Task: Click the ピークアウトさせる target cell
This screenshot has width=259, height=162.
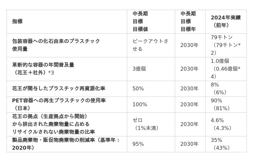Action: (151, 45)
